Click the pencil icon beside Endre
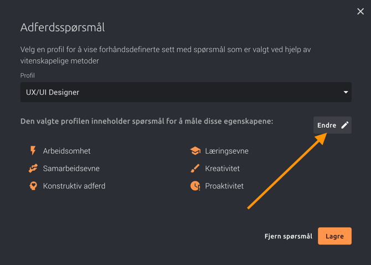 344,125
